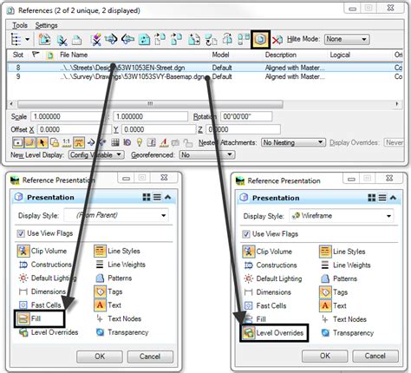Select the Clip Reference scissors tool
Screen dimensions: 411x373
62,40
